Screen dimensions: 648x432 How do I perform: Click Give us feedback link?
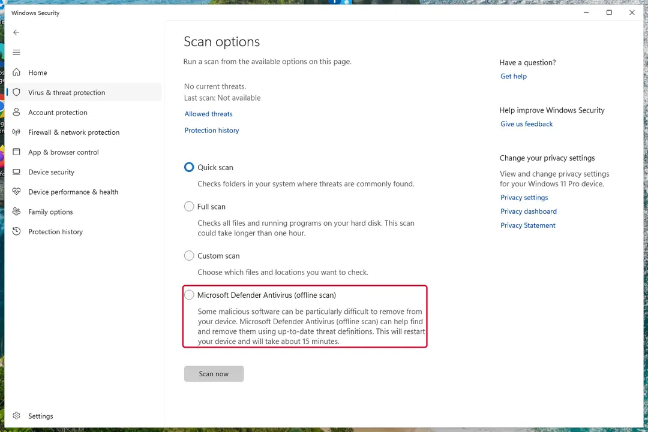point(526,124)
